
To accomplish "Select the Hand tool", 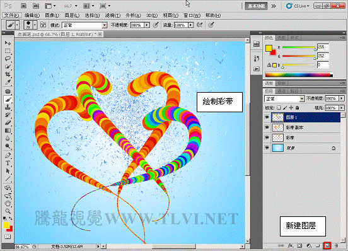I will [x=8, y=203].
